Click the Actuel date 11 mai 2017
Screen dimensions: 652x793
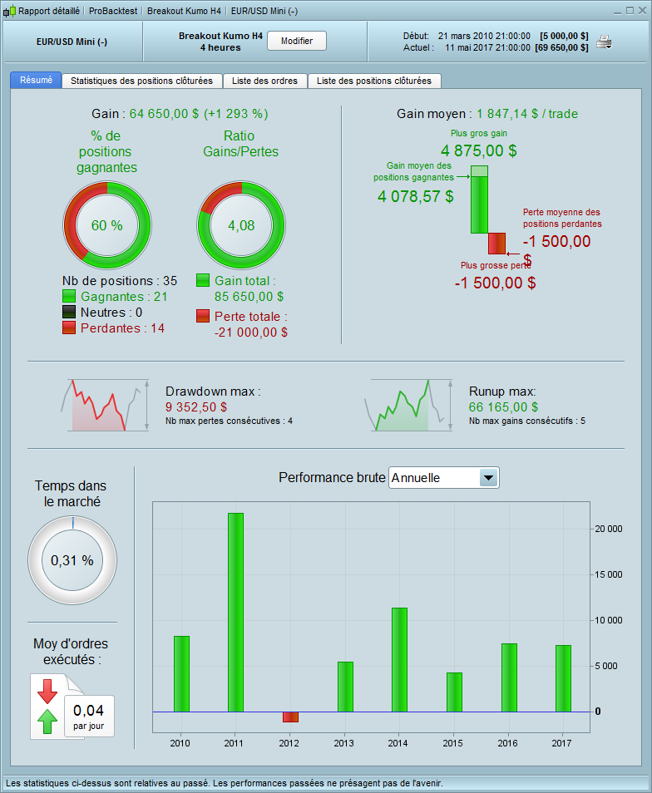[487, 47]
